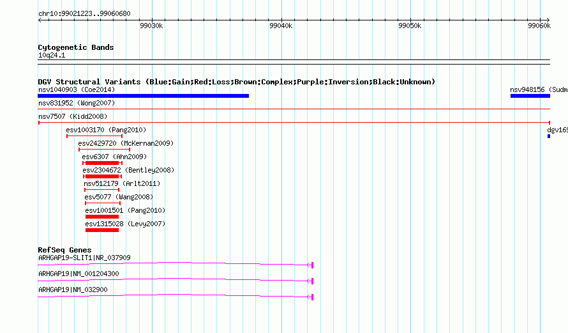This screenshot has height=333, width=568.
Task: Click the nsv831952 (Wong2007) label
Action: coord(77,103)
